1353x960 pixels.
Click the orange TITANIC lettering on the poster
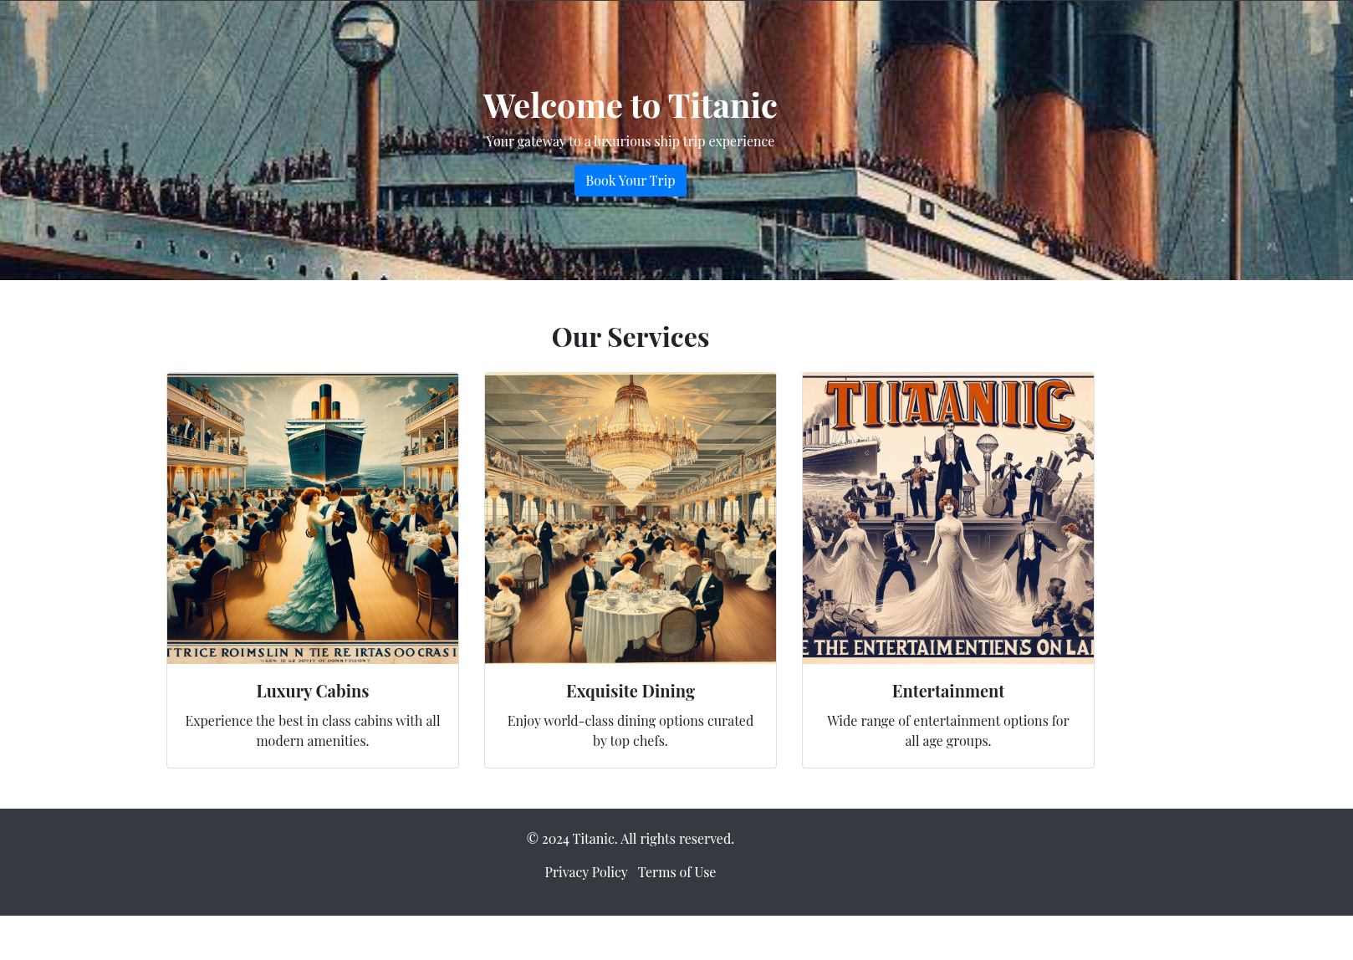(949, 406)
